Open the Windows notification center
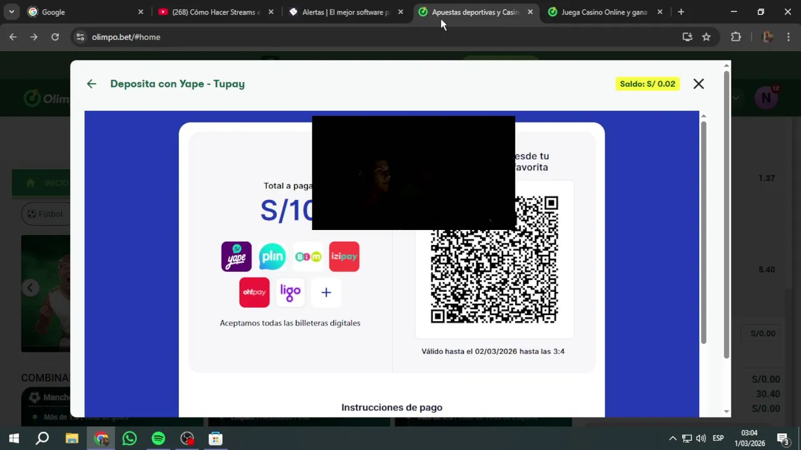The height and width of the screenshot is (450, 801). point(782,438)
